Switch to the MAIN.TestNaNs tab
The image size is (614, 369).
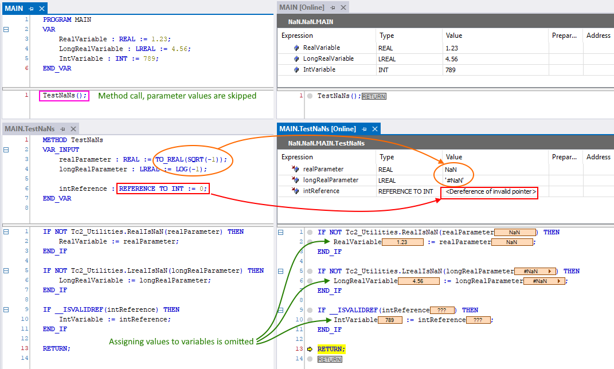point(30,129)
